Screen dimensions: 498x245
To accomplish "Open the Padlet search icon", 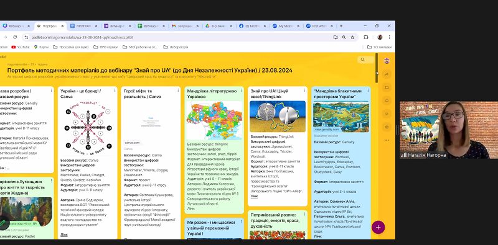I will coord(362,60).
